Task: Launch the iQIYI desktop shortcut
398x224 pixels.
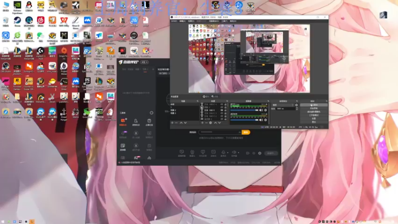Action: (x=52, y=51)
